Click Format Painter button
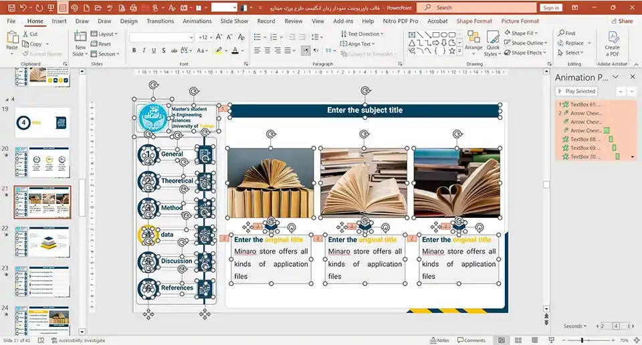This screenshot has height=345, width=642. [42, 53]
